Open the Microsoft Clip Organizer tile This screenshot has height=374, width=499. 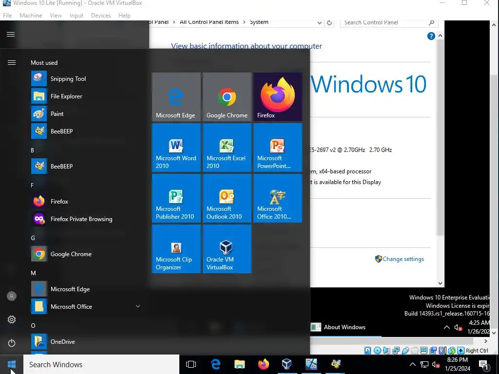[x=176, y=249]
